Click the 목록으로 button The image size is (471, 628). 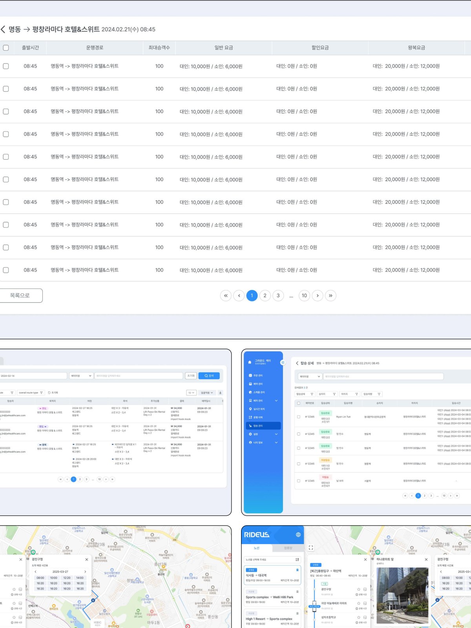(20, 296)
